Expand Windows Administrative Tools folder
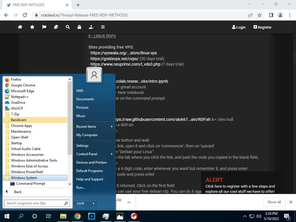 click(x=35, y=160)
